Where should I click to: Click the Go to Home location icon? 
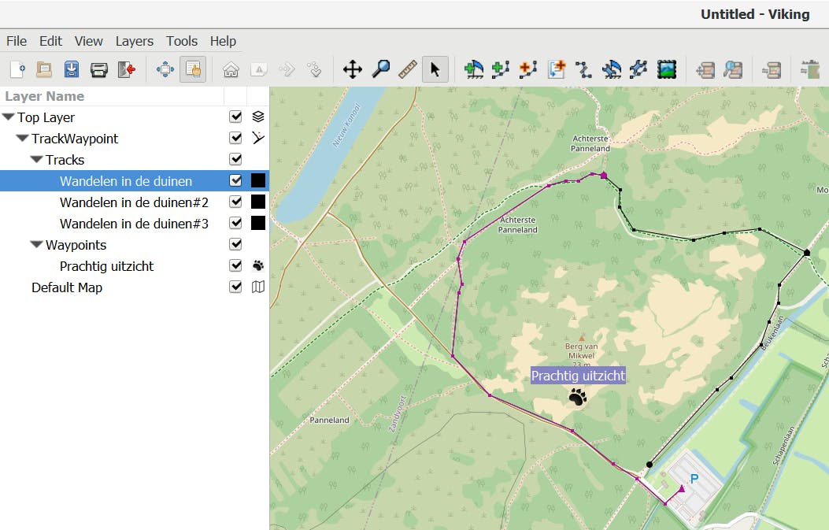(x=231, y=69)
